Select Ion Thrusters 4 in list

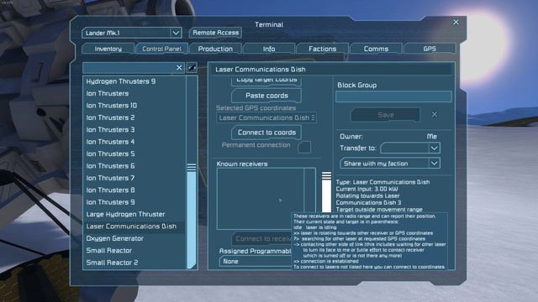pyautogui.click(x=134, y=142)
